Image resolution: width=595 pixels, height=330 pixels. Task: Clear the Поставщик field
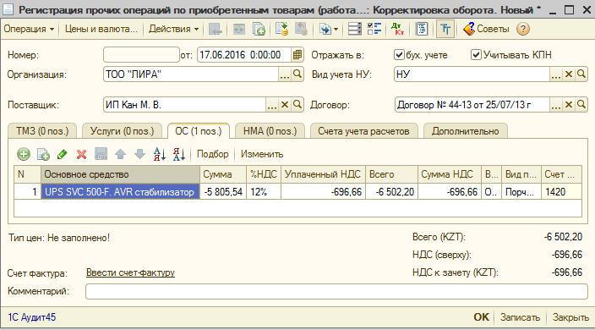[285, 104]
